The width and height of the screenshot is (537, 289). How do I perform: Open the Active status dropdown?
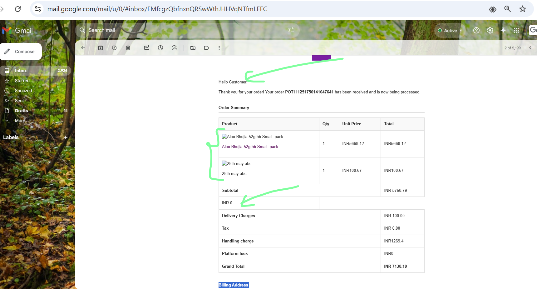click(450, 30)
